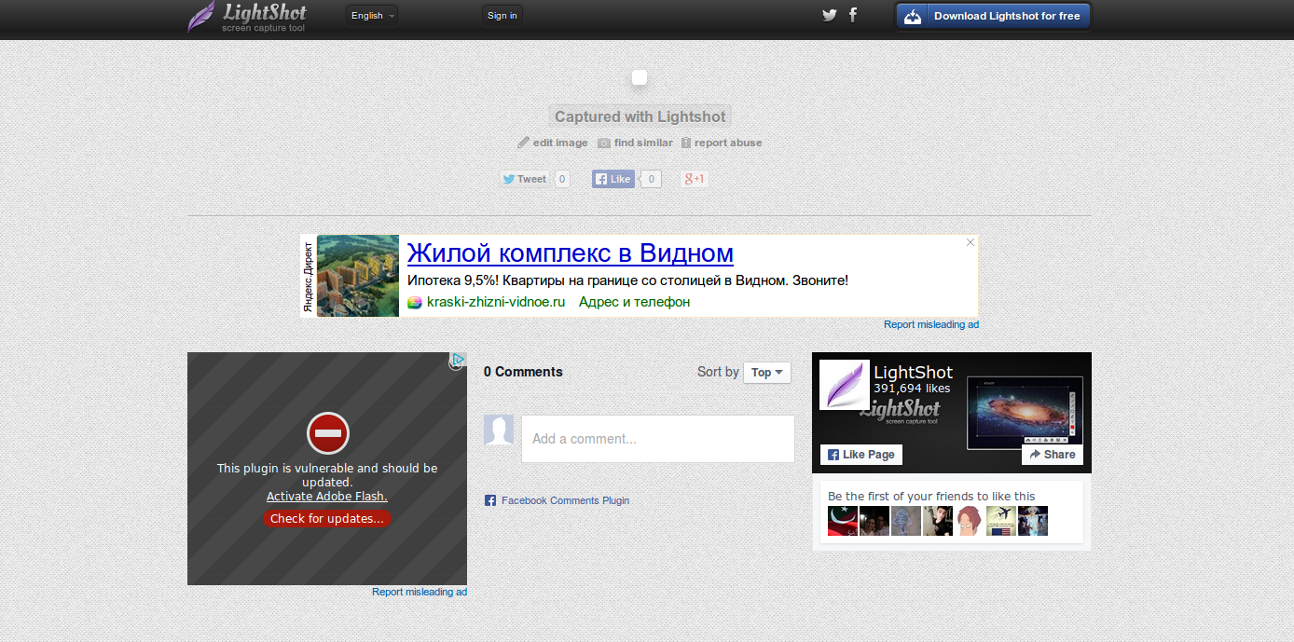Click the LightShot feather logo
This screenshot has height=642, width=1294.
247,17
